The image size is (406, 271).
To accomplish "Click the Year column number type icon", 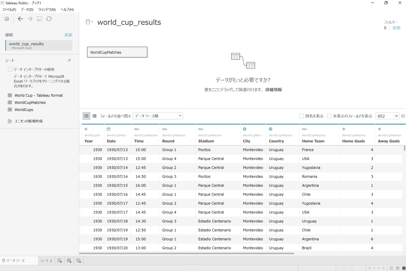I will 86,129.
